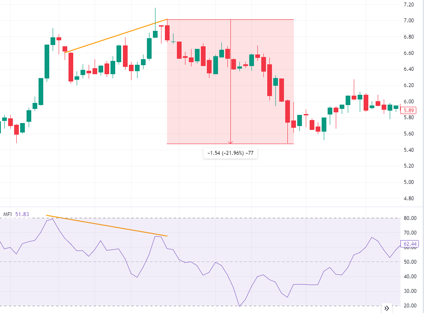This screenshot has width=424, height=313.
Task: Click the 6.40 label on price axis
Action: coord(408,69)
